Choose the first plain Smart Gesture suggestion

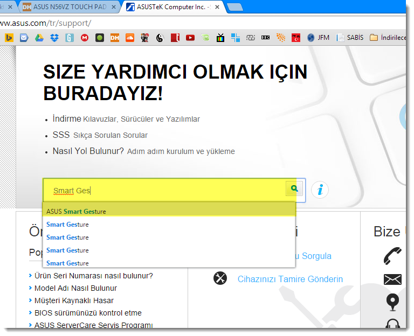(169, 224)
